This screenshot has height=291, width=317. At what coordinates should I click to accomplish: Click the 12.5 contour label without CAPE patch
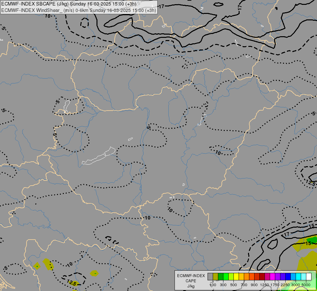point(310,183)
